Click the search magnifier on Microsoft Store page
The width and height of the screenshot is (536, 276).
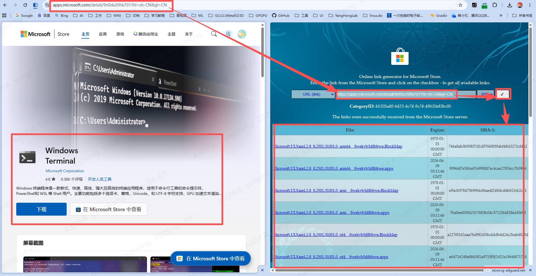click(x=214, y=34)
